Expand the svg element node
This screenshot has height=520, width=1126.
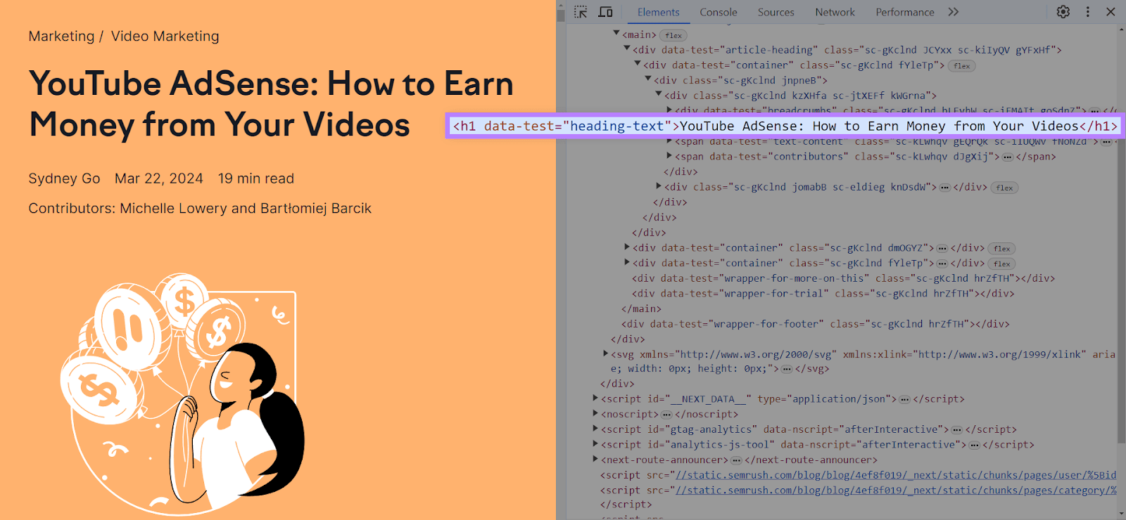(606, 353)
